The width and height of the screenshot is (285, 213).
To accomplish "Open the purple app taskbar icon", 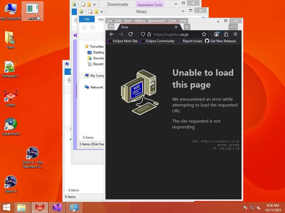I will (x=57, y=207).
